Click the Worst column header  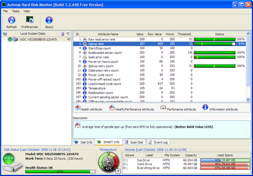170,34
